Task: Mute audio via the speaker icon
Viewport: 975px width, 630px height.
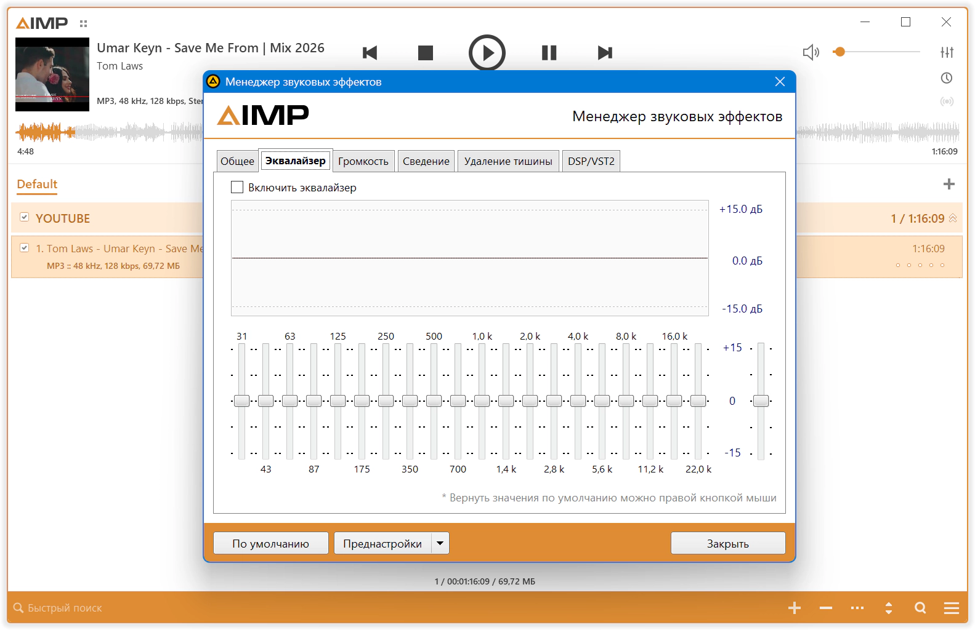Action: (811, 52)
